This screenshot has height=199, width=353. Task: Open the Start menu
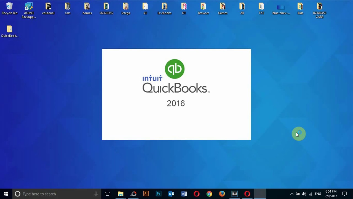6,194
